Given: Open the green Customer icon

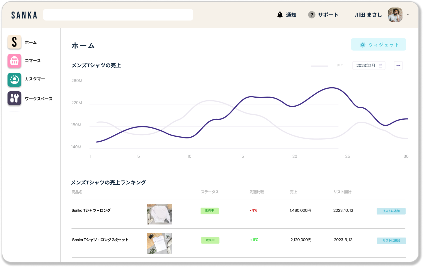Looking at the screenshot, I should click(14, 80).
